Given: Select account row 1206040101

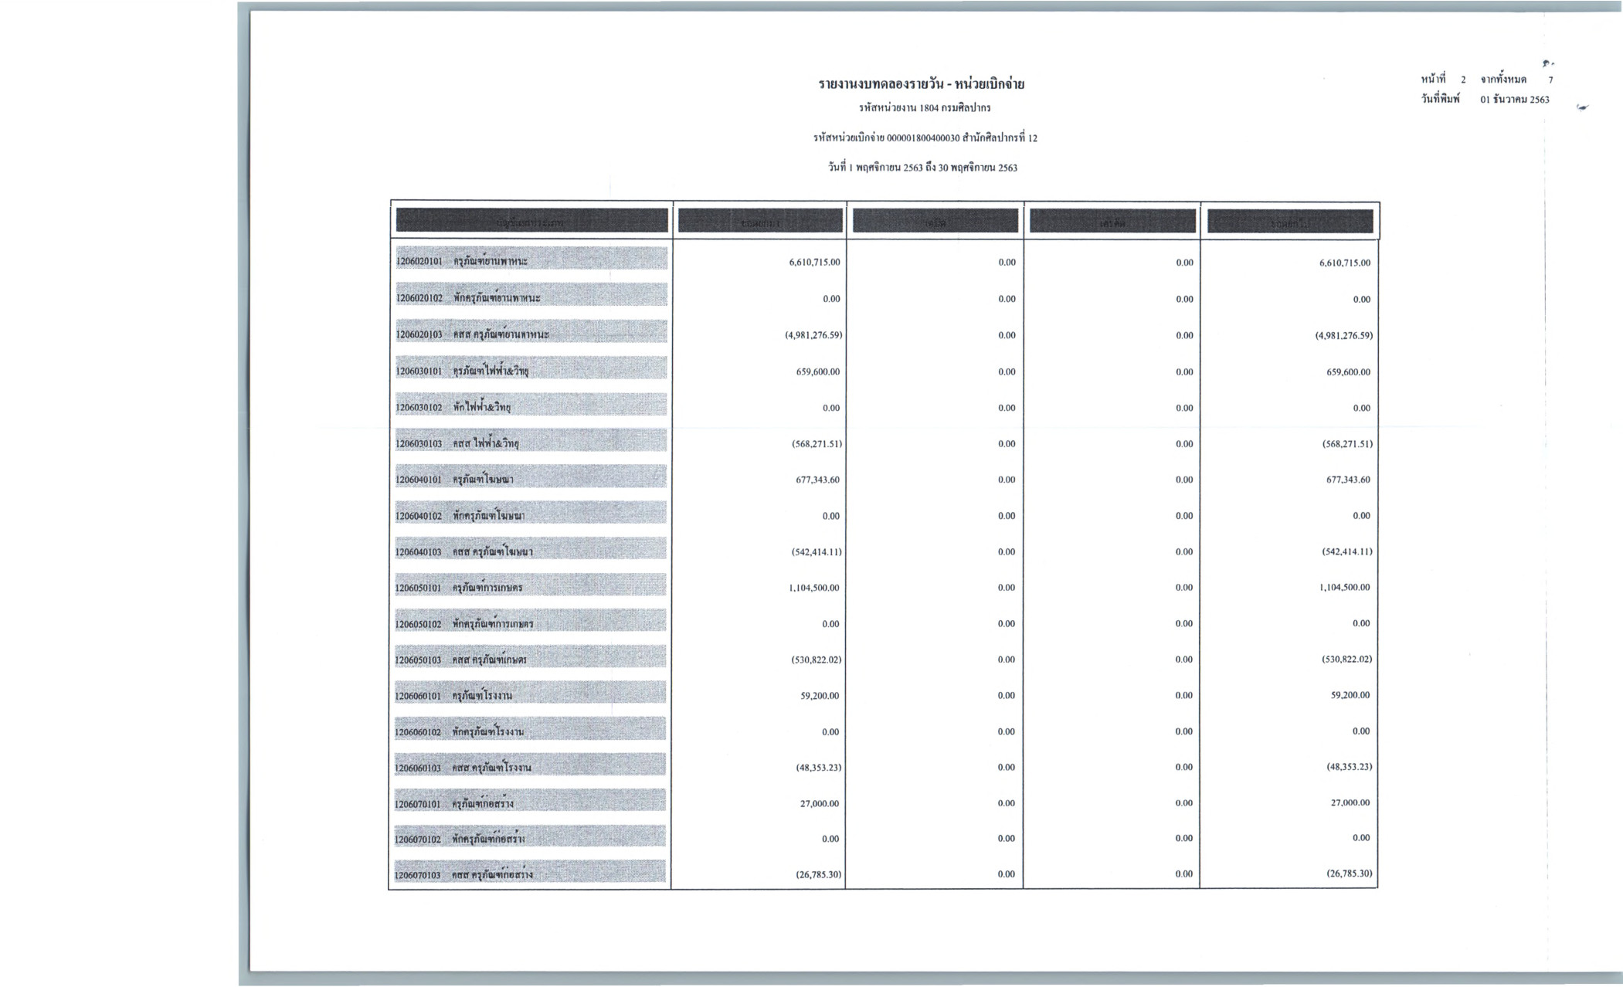Looking at the screenshot, I should [x=531, y=479].
